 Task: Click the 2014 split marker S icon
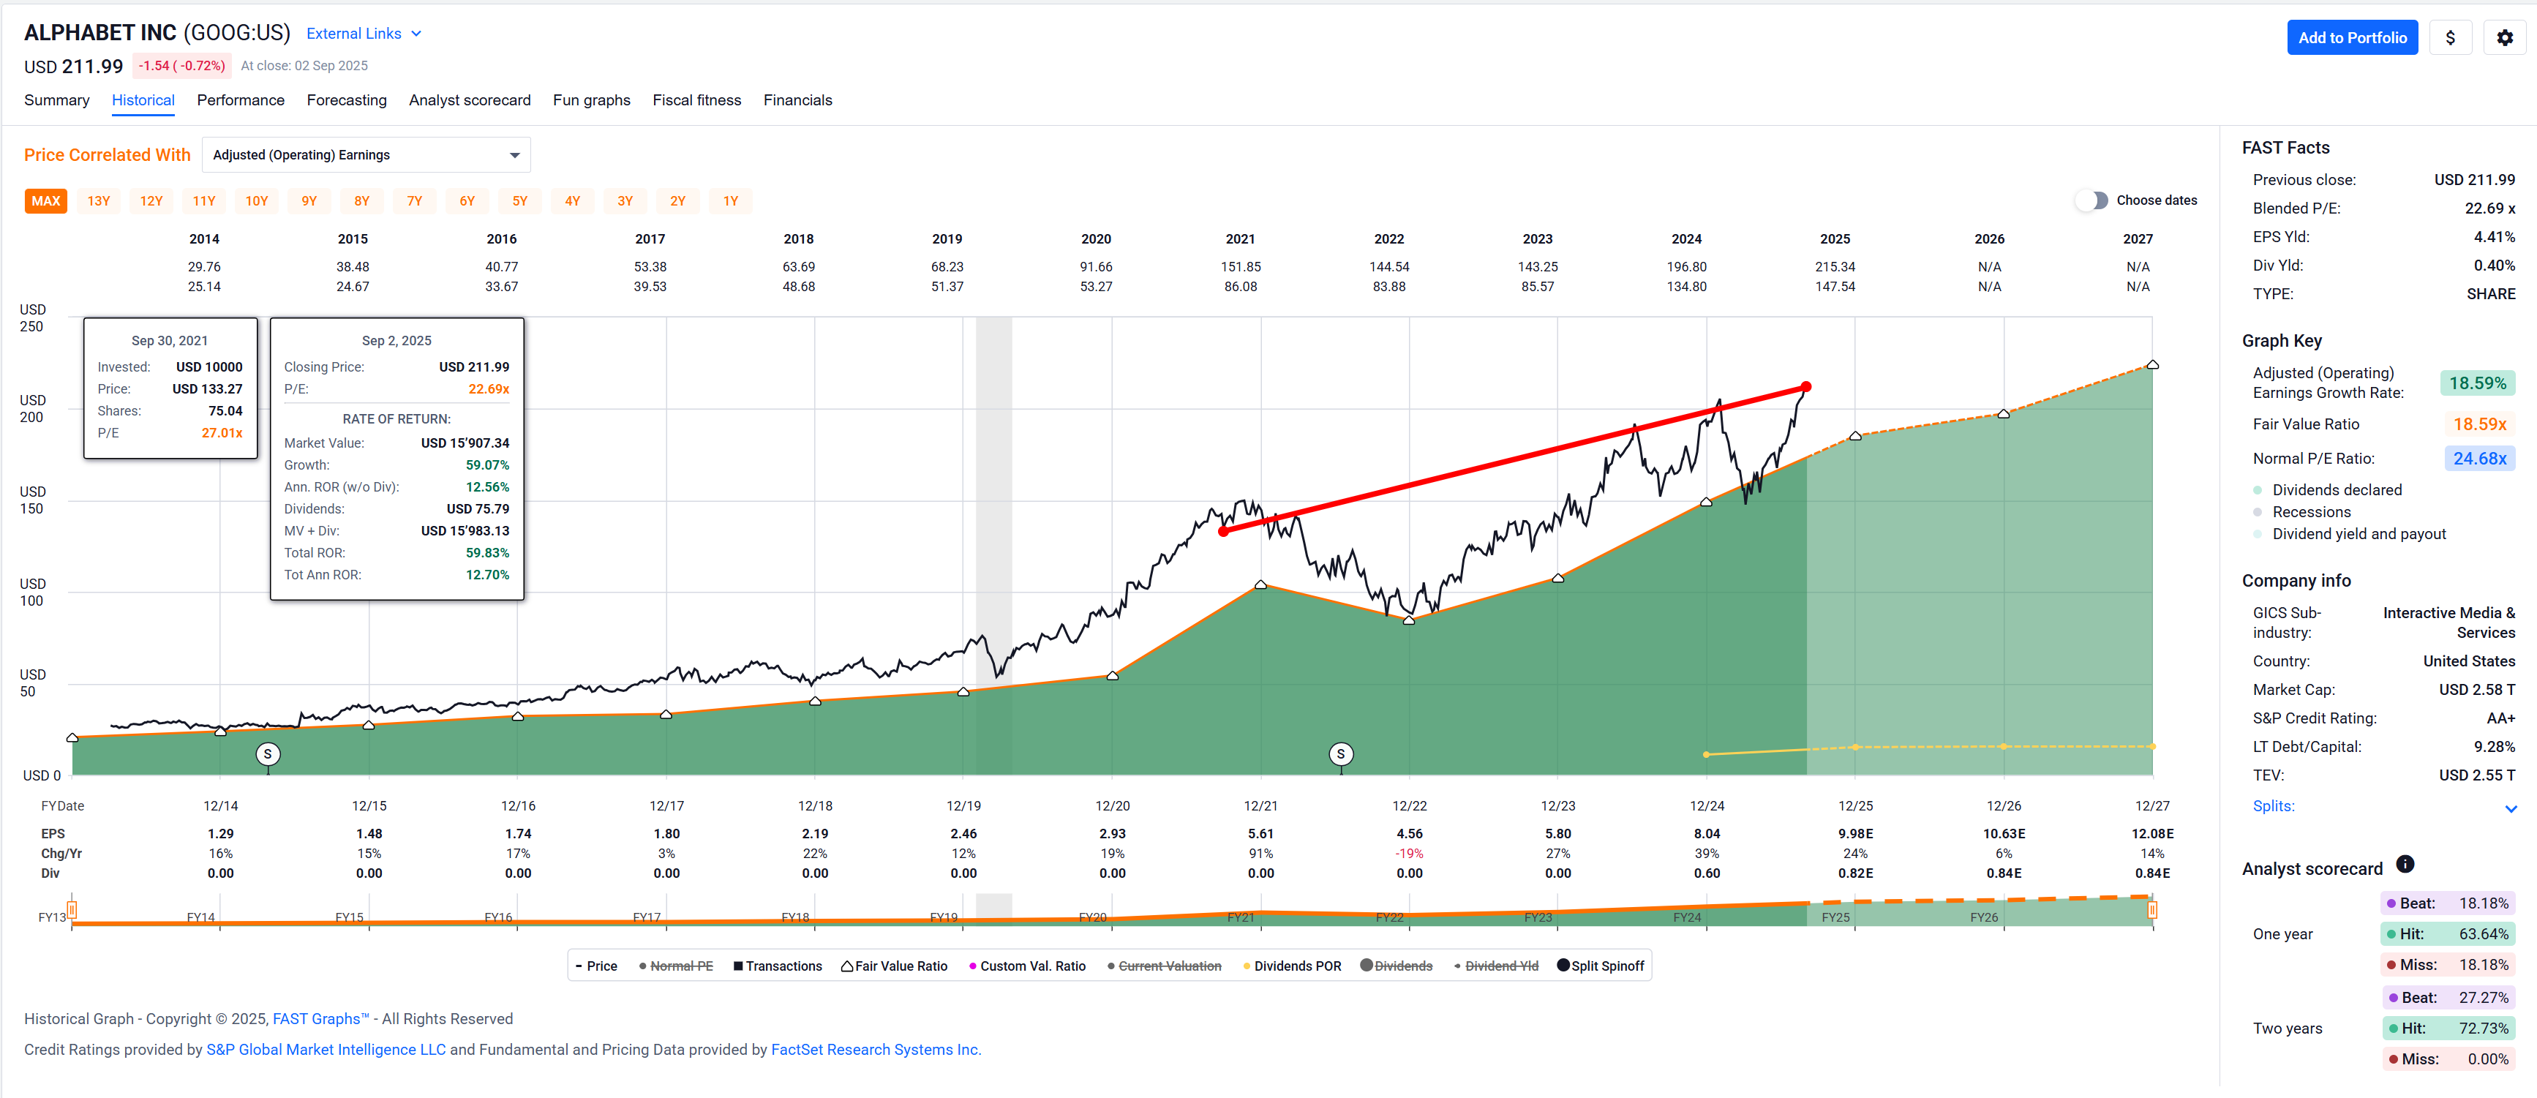coord(268,754)
